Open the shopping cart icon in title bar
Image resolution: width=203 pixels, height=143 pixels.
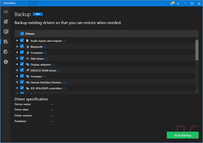[x=172, y=3]
